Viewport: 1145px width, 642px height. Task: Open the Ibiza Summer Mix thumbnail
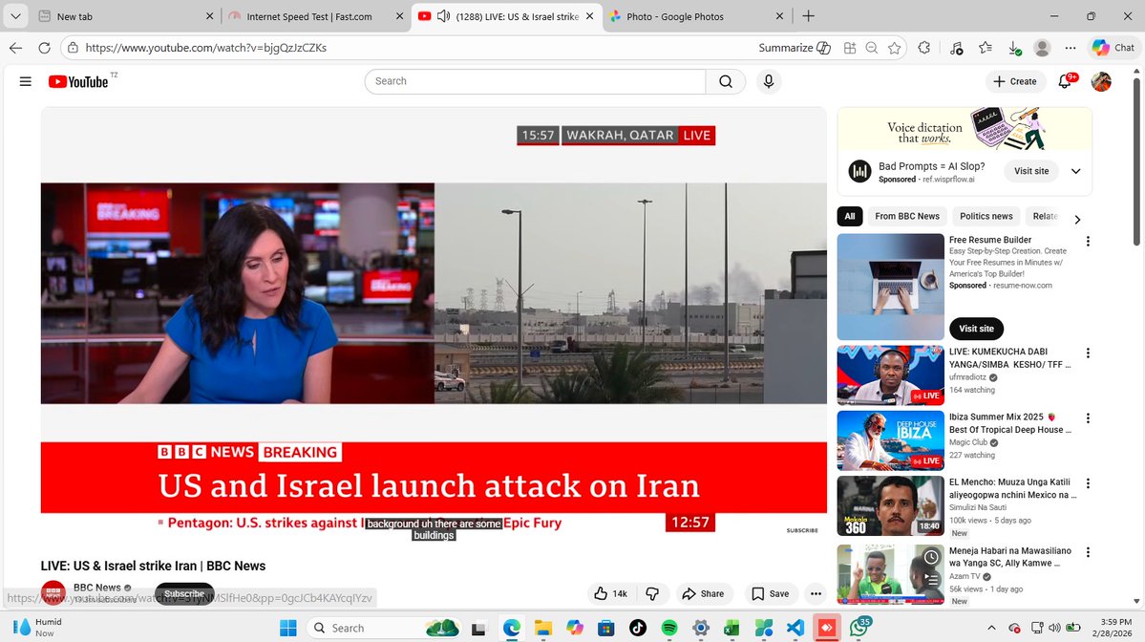(890, 440)
